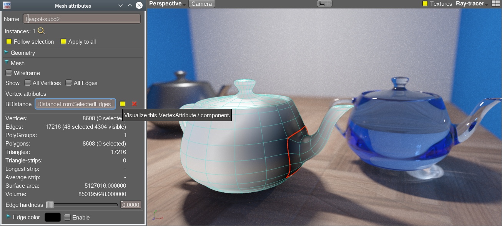
Task: Click the Name field containing Teapot-subd2
Action: (x=82, y=19)
